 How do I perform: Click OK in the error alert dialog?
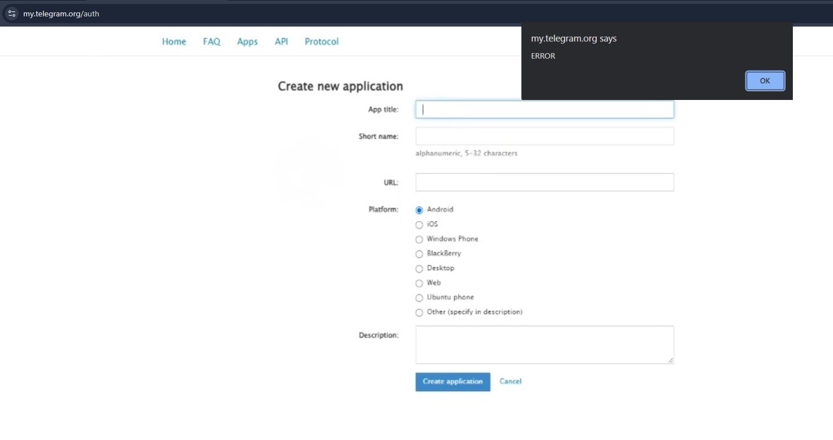pyautogui.click(x=765, y=81)
